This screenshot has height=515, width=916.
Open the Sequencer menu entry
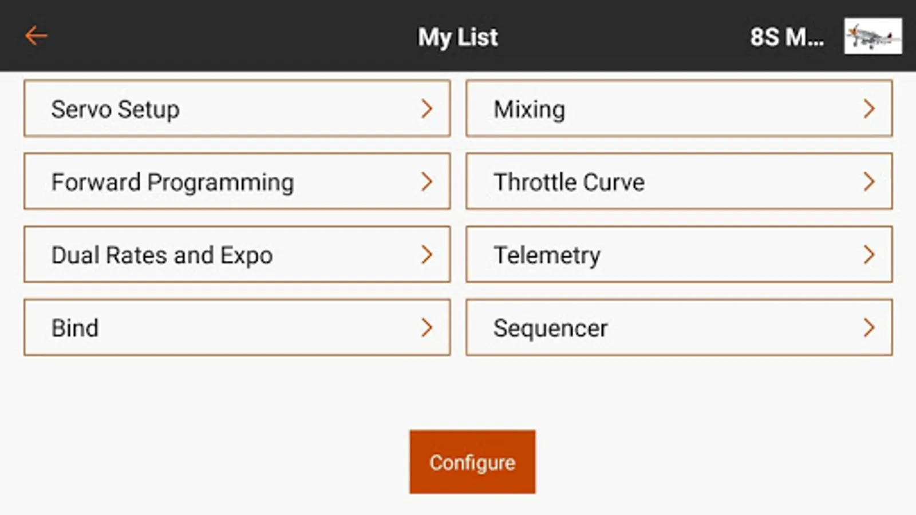point(678,327)
